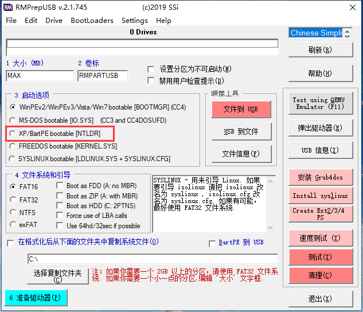Toggle Force use of LBA calls
This screenshot has height=312, width=363.
(61, 216)
